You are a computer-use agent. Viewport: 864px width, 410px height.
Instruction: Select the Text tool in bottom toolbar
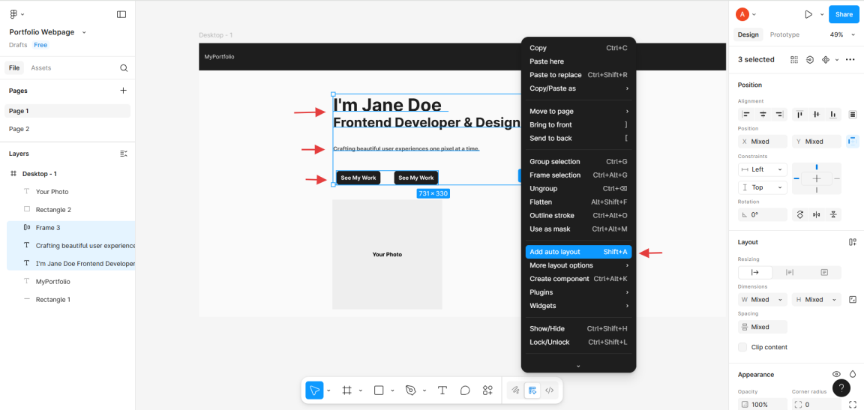(442, 391)
